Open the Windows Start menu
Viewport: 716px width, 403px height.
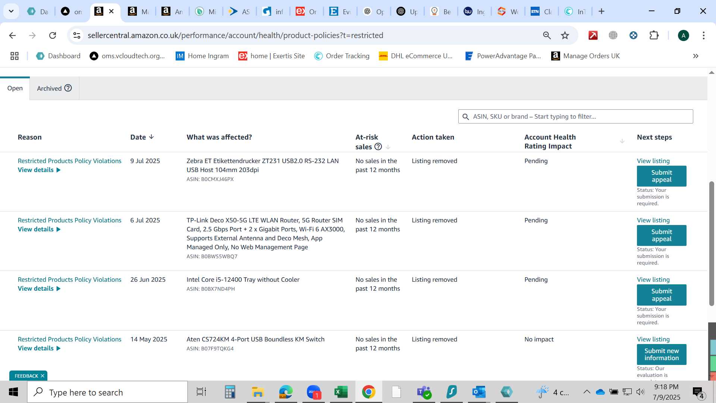click(13, 392)
